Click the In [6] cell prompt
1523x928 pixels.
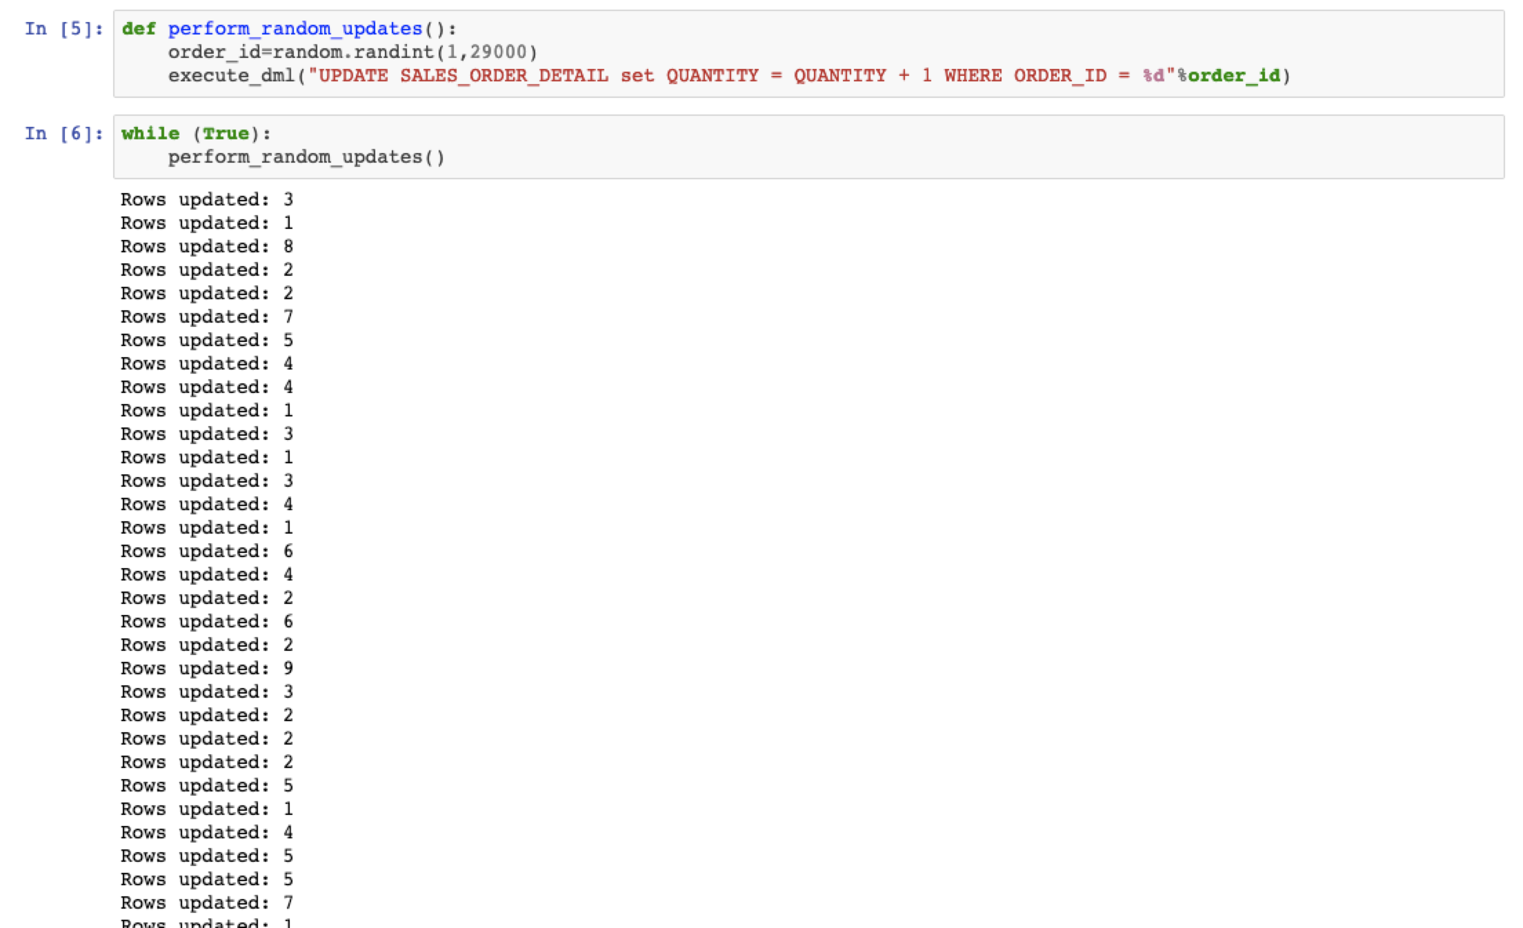pos(63,134)
